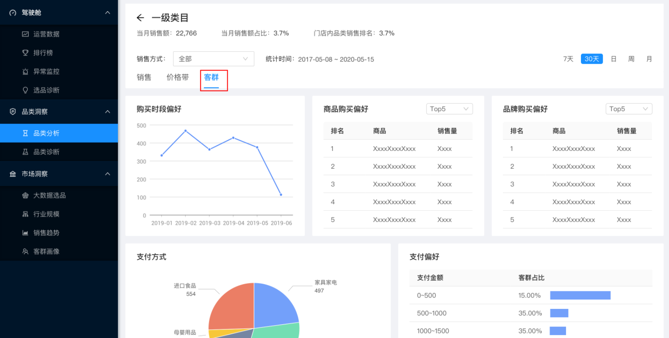Click the 1000~1500 payment row
669x338 pixels.
coord(531,331)
